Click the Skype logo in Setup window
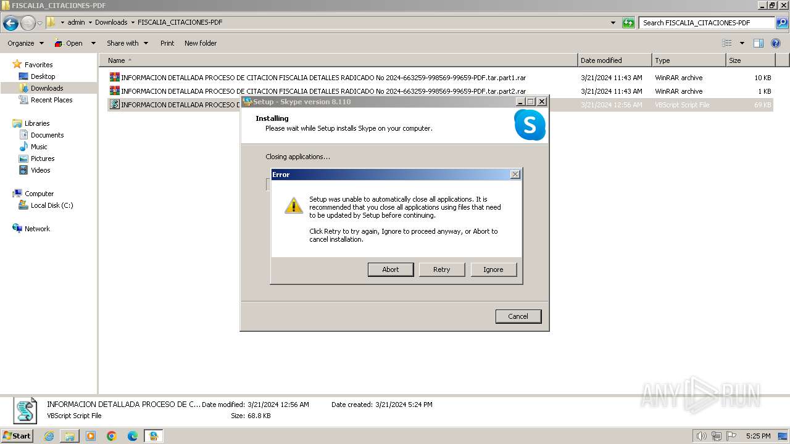 pyautogui.click(x=530, y=125)
